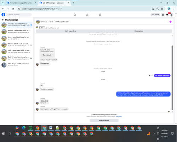Click the Buyer details button
Image resolution: width=177 pixels, height=142 pixels.
pyautogui.click(x=47, y=55)
